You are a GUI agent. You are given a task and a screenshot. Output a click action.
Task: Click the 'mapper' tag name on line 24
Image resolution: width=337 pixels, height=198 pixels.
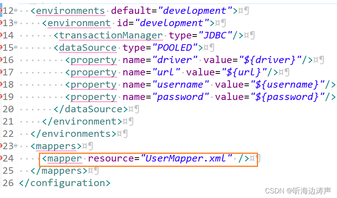tap(64, 159)
